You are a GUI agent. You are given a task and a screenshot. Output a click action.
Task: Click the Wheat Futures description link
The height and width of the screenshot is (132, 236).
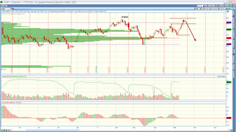(23, 9)
